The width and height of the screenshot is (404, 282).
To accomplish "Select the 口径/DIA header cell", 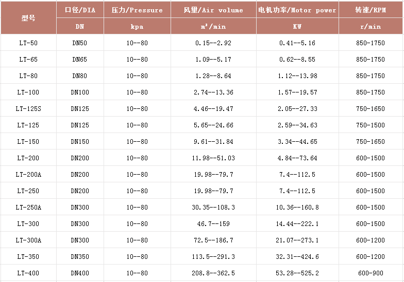I will 80,10.
